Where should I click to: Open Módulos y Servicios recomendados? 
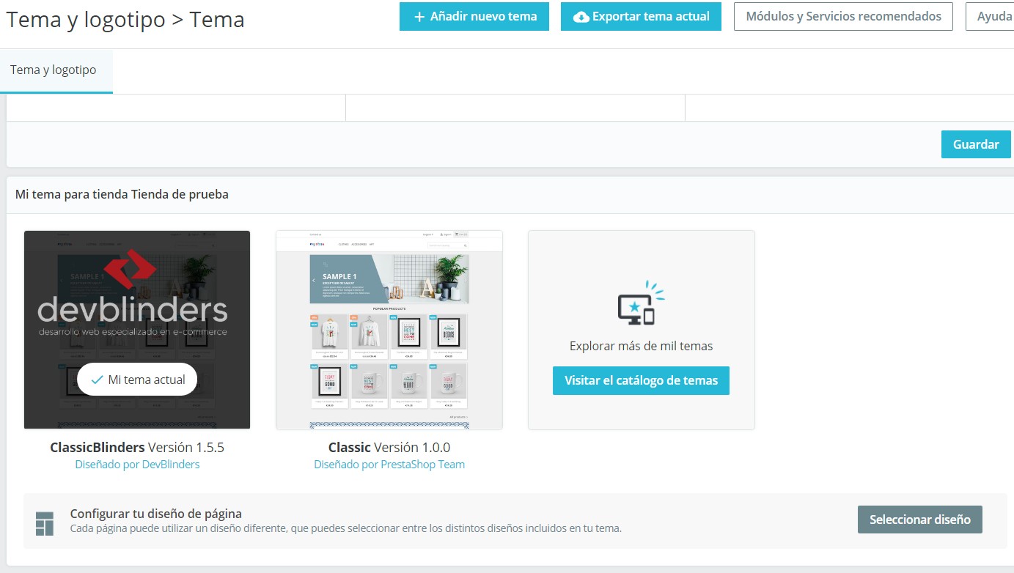click(843, 16)
